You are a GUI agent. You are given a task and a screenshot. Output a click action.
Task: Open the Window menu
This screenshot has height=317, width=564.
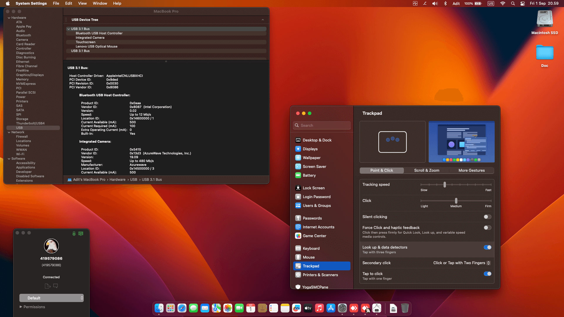click(x=100, y=3)
